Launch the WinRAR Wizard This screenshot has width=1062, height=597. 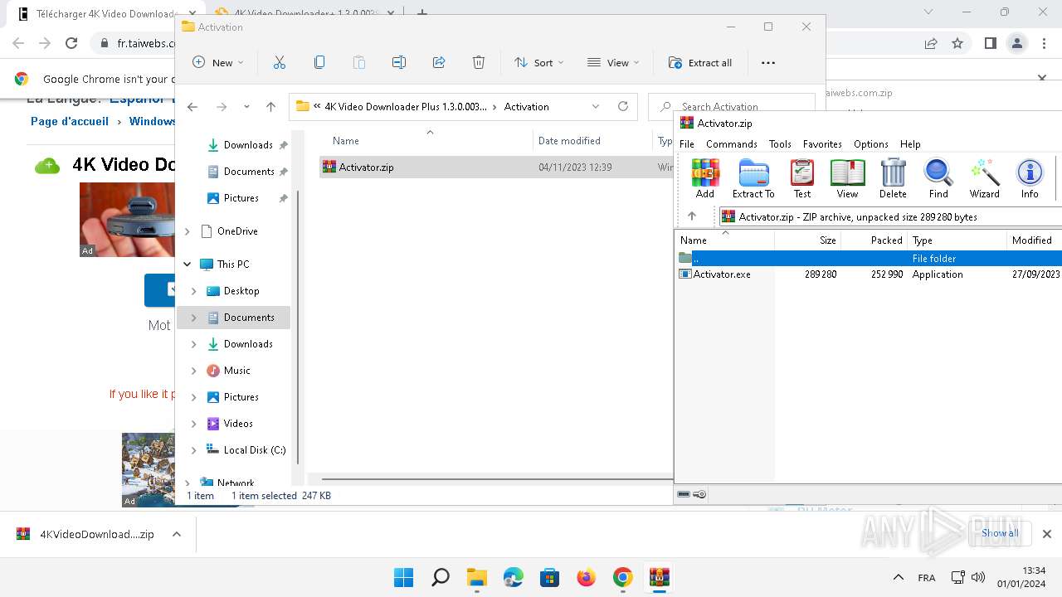[x=985, y=179]
